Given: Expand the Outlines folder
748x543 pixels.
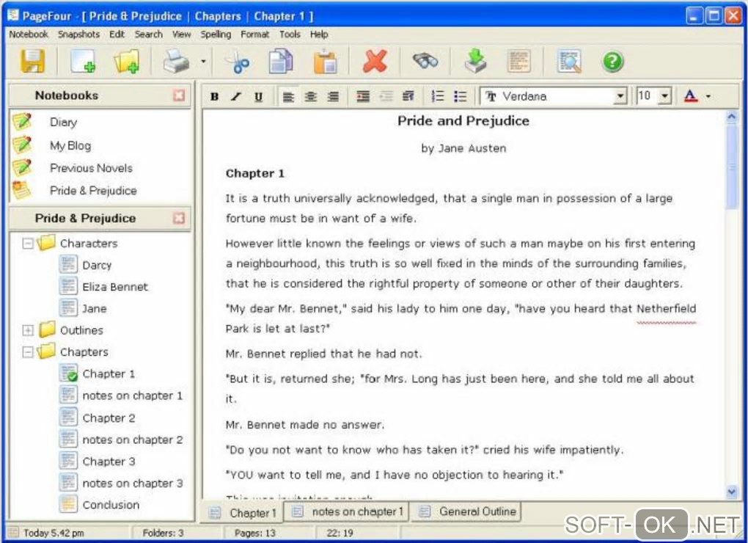Looking at the screenshot, I should coord(28,330).
